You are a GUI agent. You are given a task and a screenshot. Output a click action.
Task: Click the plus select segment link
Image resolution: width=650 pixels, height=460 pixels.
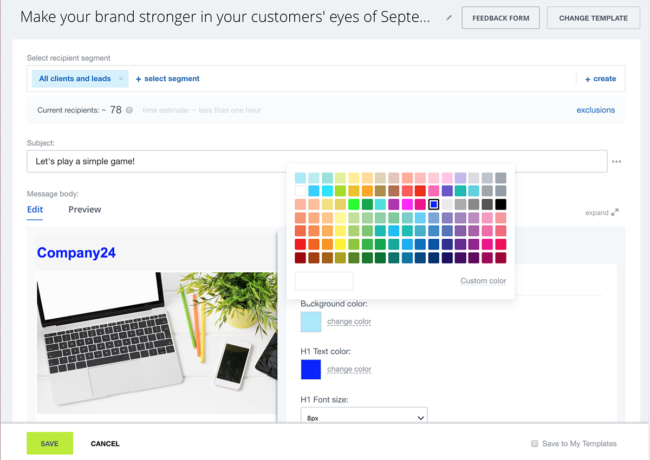coord(167,79)
